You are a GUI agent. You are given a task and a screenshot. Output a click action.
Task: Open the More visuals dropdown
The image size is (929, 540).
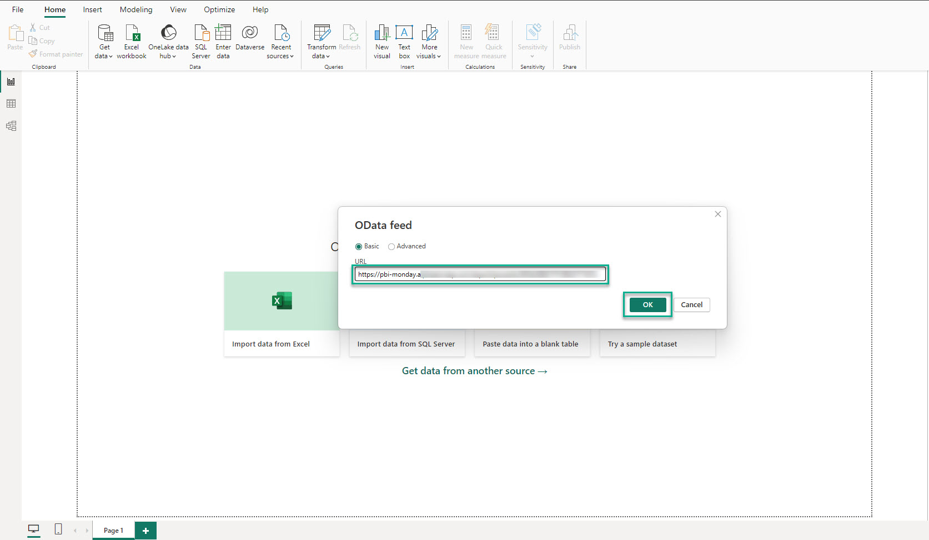[429, 55]
